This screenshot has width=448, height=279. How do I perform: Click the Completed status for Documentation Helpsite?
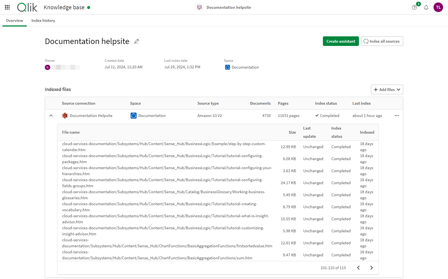pyautogui.click(x=327, y=116)
